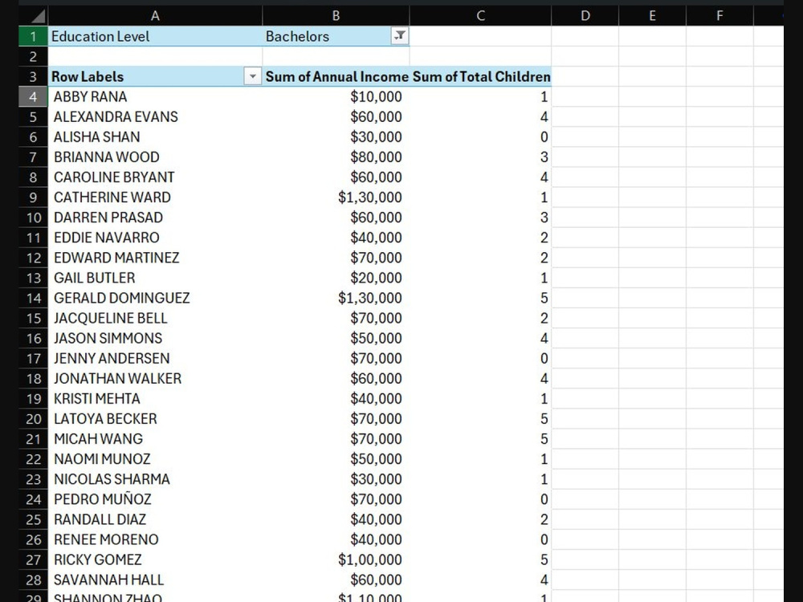This screenshot has width=803, height=602.
Task: Select row 14 header
Action: 33,298
